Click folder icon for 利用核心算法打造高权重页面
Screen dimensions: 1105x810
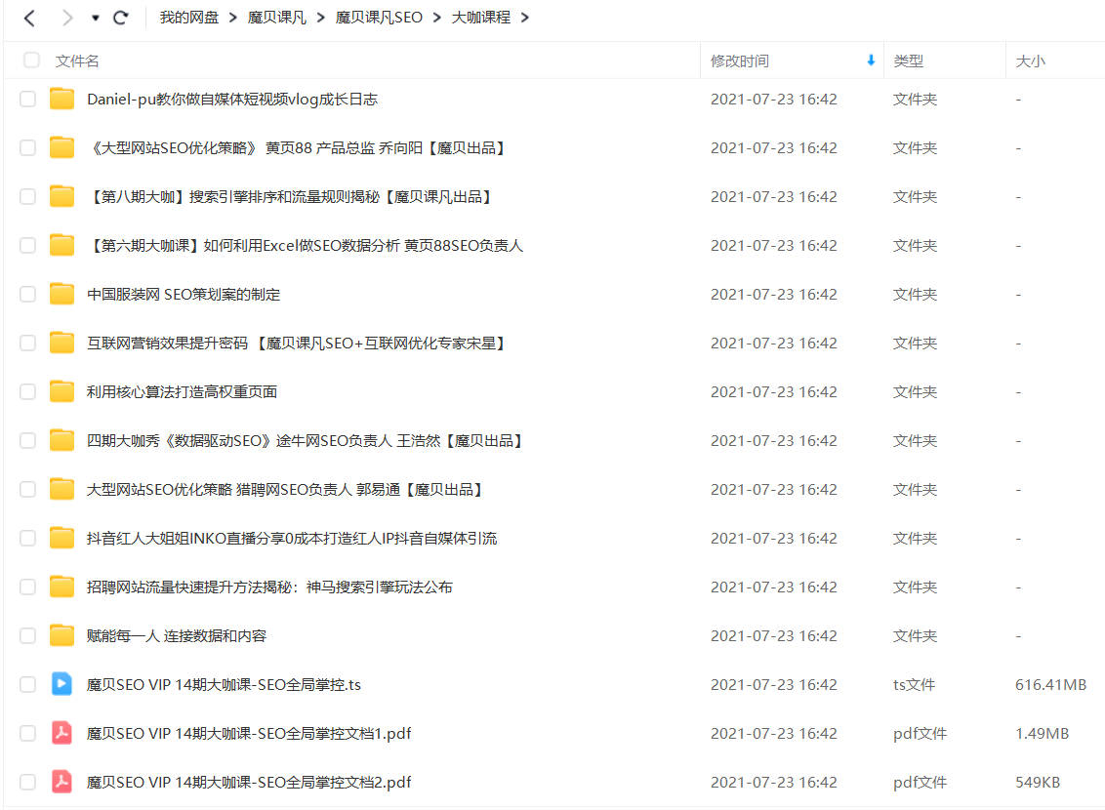(62, 391)
